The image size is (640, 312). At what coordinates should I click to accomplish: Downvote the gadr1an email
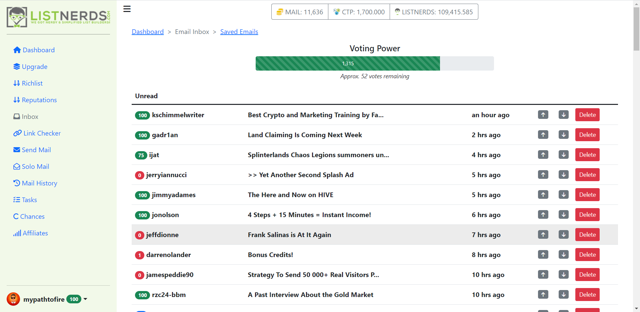tap(564, 135)
